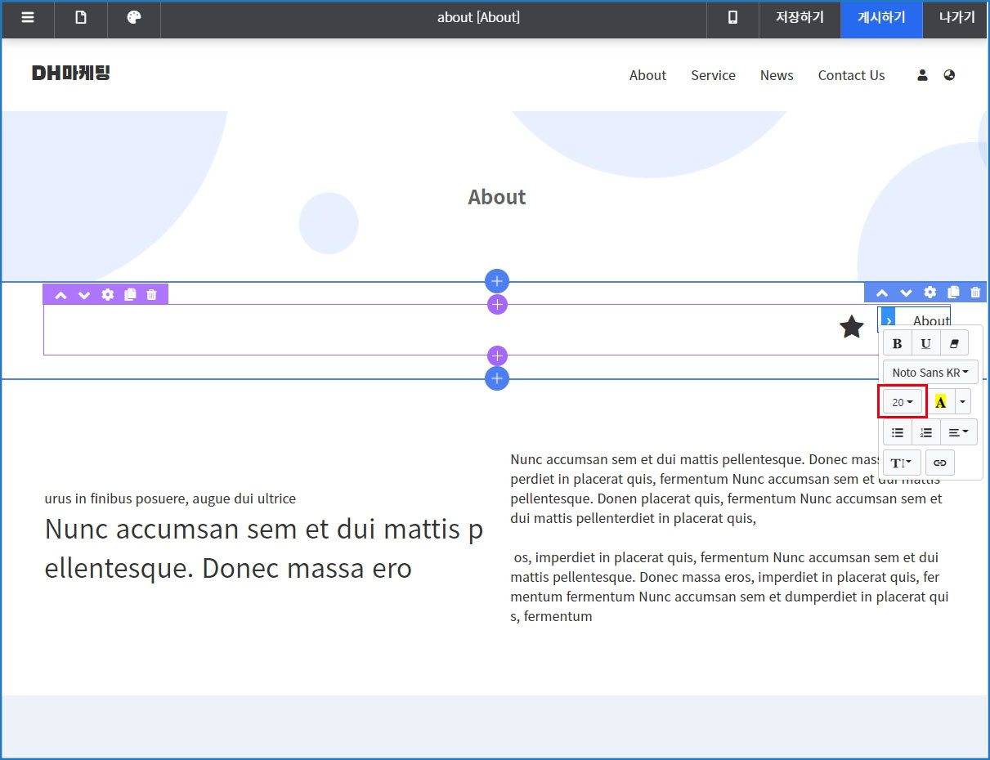Click the 저장하기 save button
Viewport: 990px width, 760px height.
tap(800, 18)
